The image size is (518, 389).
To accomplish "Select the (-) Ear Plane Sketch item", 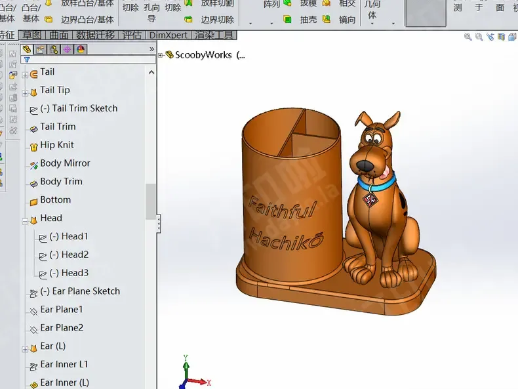I will pyautogui.click(x=80, y=291).
